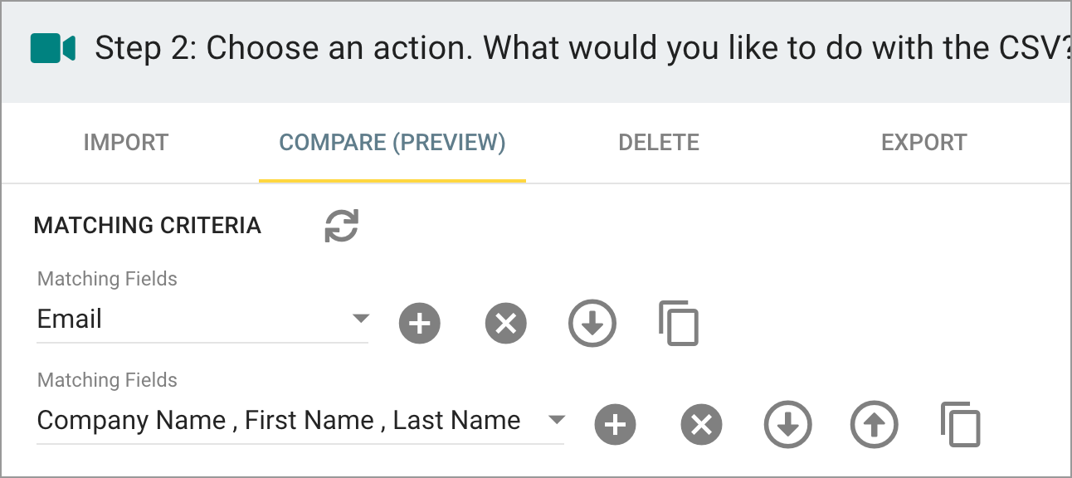
Task: Remove the Email matching criteria row
Action: [506, 323]
